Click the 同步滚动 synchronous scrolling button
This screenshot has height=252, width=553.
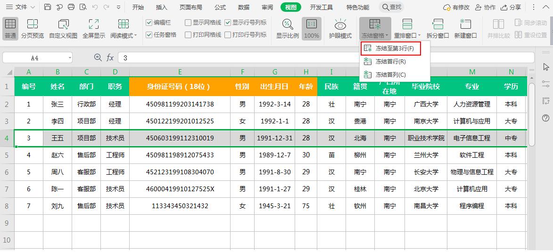(x=531, y=23)
